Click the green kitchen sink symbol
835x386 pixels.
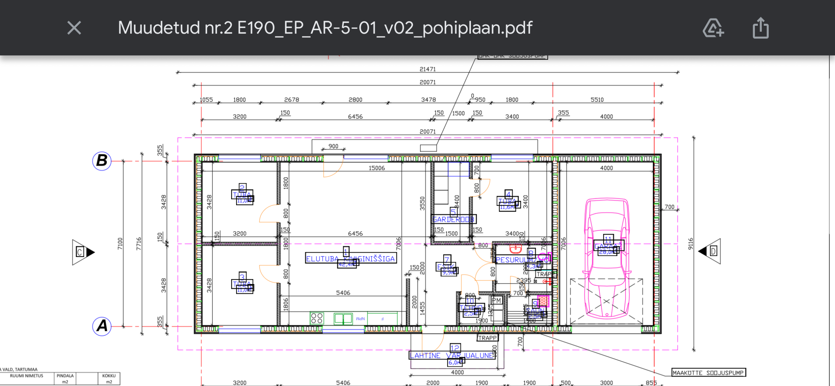coord(343,318)
